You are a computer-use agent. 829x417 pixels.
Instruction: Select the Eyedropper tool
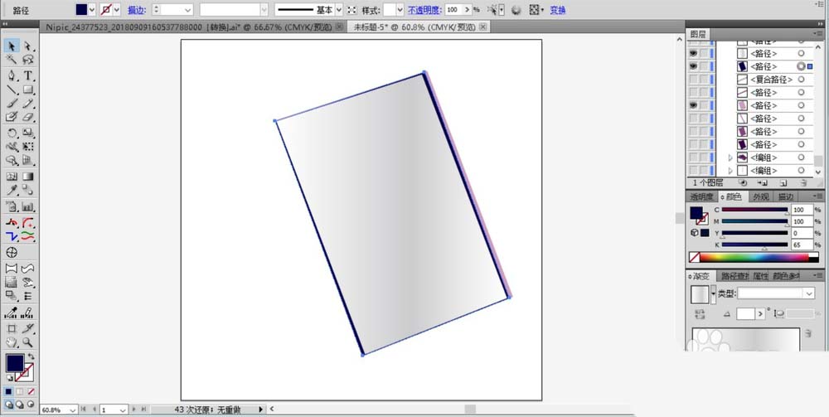[x=12, y=190]
